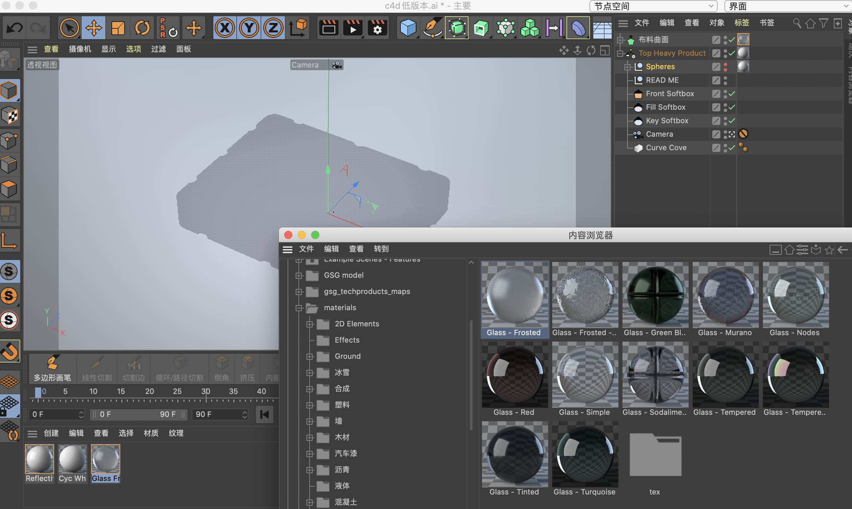Click the search icon in Object Manager

pyautogui.click(x=797, y=23)
